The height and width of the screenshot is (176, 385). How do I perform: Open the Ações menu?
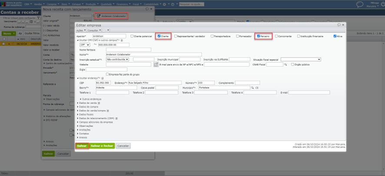click(x=81, y=30)
